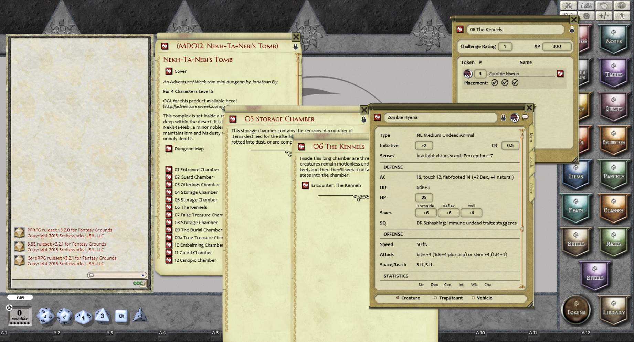Open the color palette icon
This screenshot has height=342, width=634.
tap(622, 6)
